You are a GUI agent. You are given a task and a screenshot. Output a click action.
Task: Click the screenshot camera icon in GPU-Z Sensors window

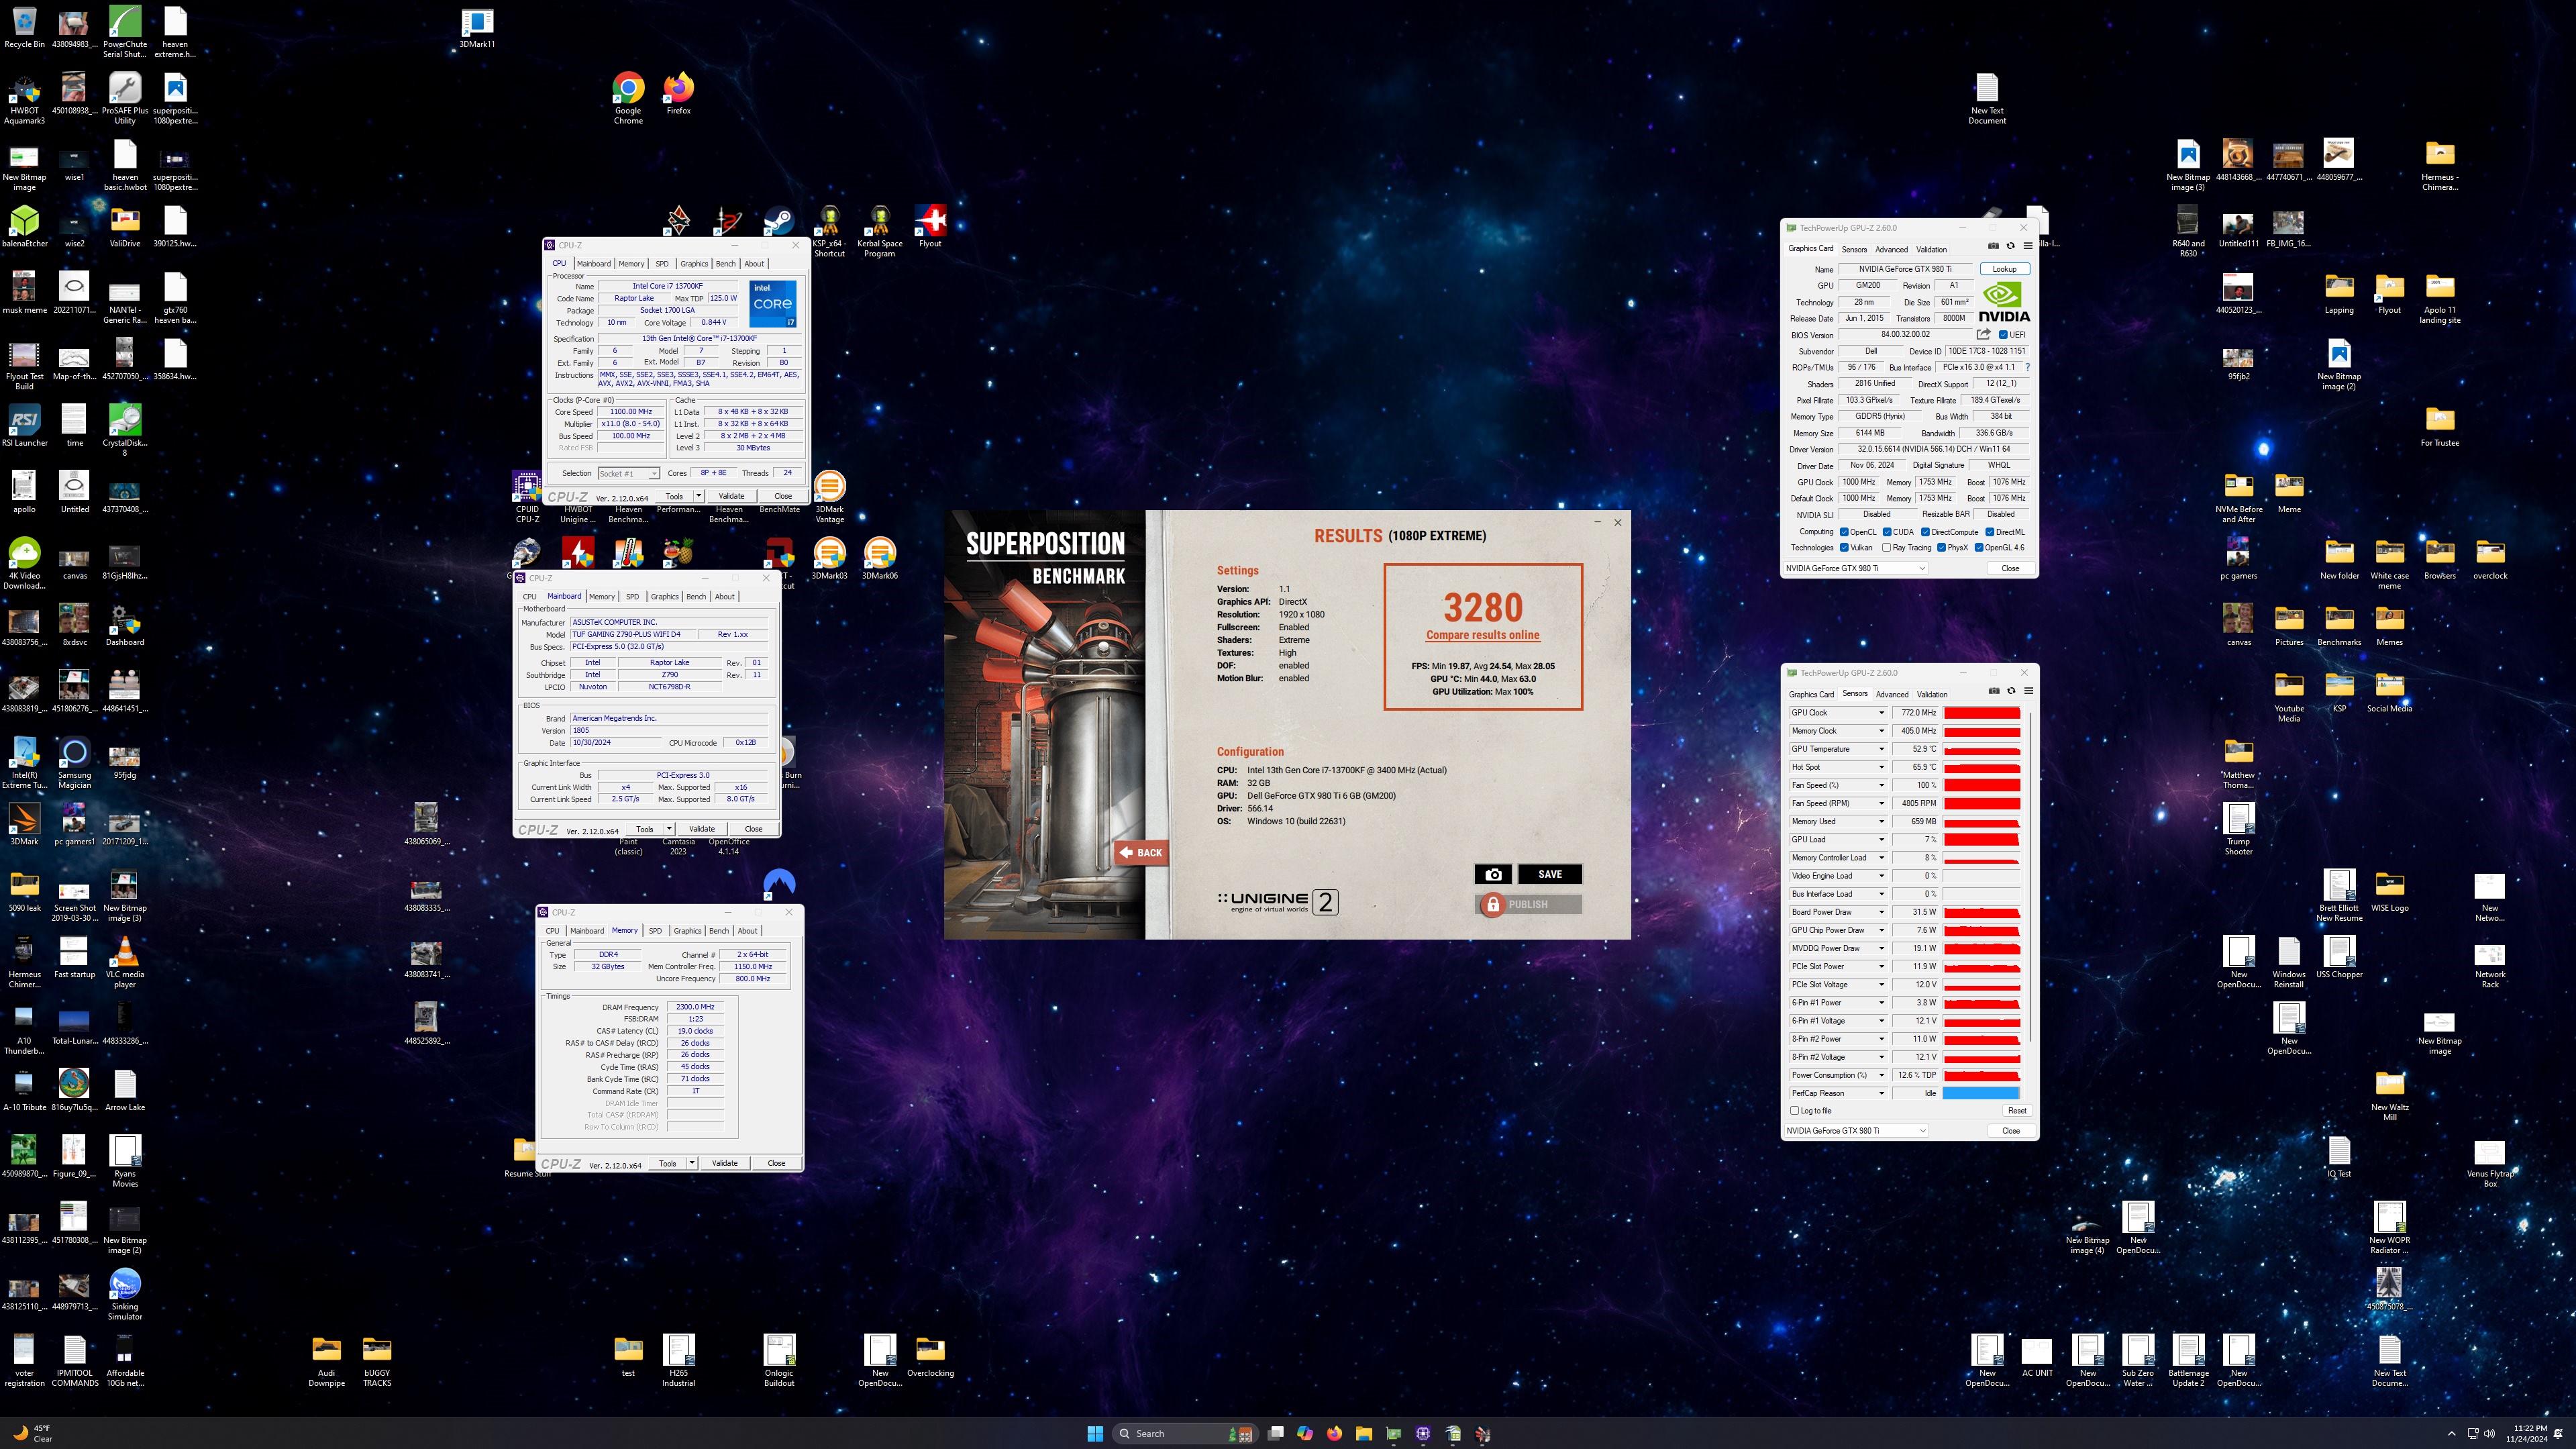tap(1994, 691)
